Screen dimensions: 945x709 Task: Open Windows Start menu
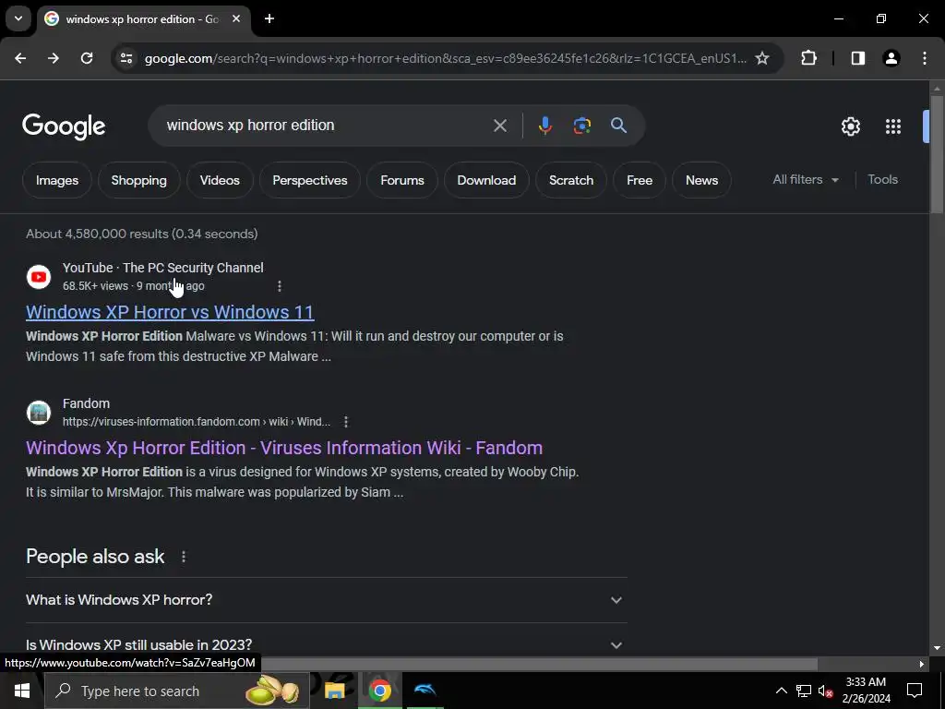click(22, 691)
